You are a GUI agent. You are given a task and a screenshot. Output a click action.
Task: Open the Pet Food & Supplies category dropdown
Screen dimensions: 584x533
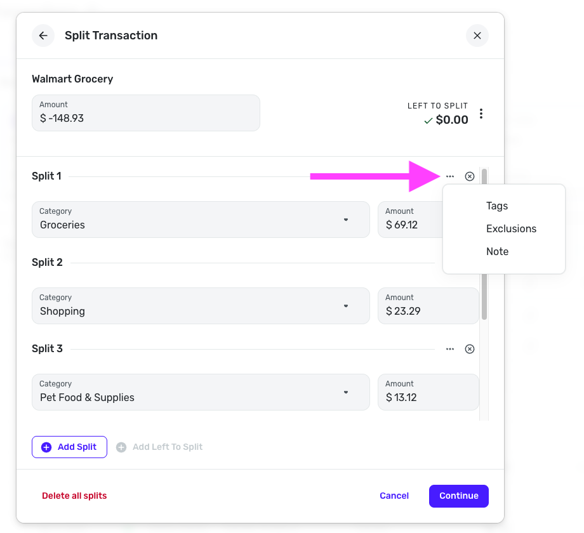(x=346, y=392)
